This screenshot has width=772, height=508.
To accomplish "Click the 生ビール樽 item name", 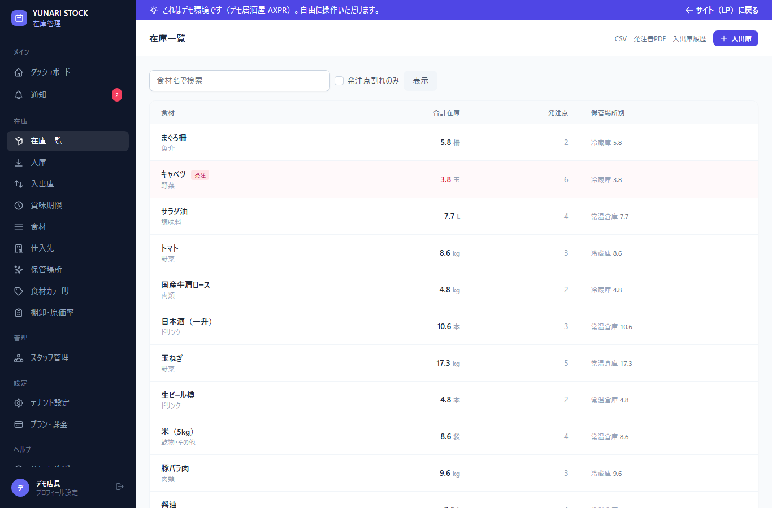I will click(x=177, y=395).
